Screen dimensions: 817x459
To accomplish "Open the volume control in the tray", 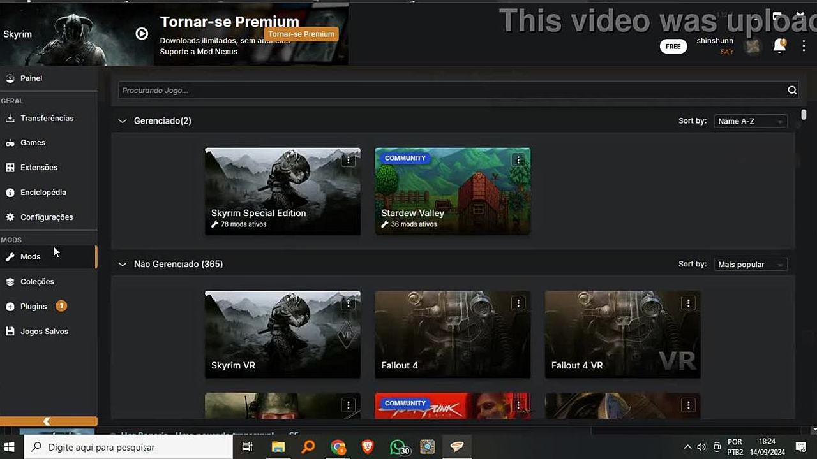I will [701, 447].
